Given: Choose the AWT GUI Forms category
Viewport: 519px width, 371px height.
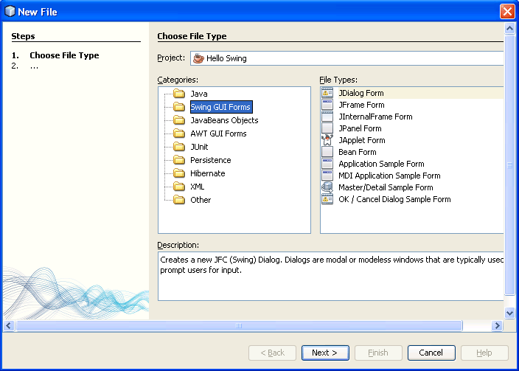Looking at the screenshot, I should (x=218, y=134).
